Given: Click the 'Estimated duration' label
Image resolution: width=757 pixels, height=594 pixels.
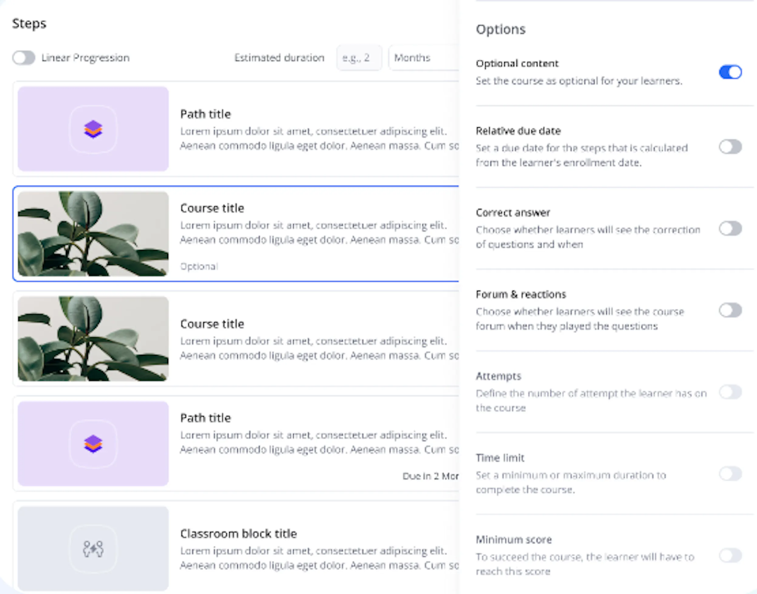Looking at the screenshot, I should [279, 58].
